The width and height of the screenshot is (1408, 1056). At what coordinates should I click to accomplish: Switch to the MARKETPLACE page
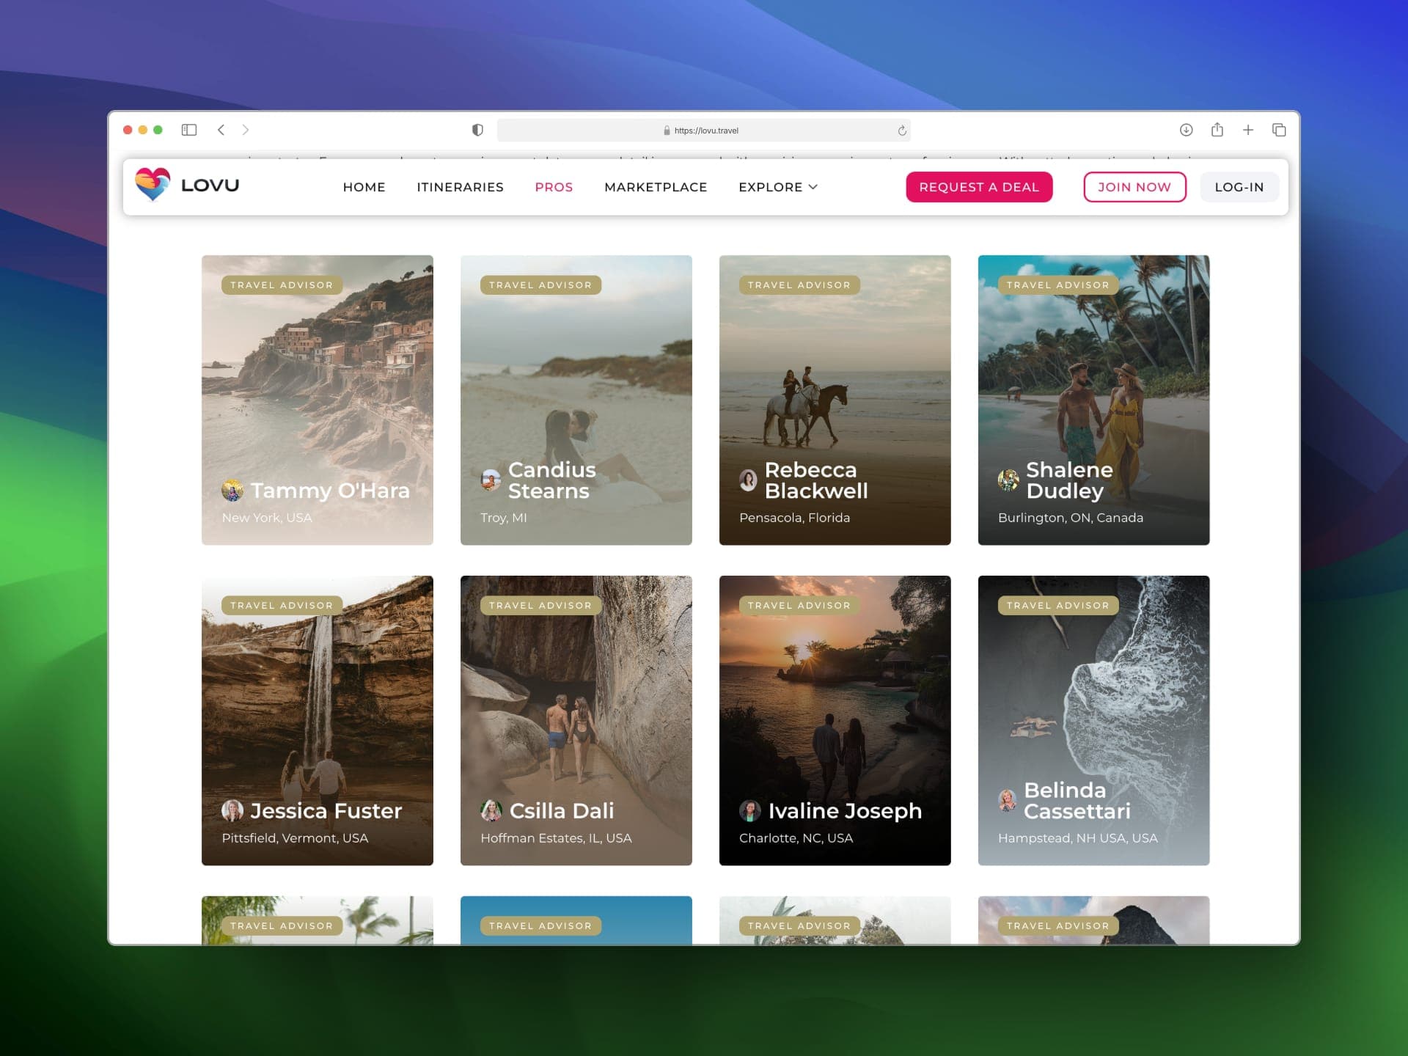(656, 187)
